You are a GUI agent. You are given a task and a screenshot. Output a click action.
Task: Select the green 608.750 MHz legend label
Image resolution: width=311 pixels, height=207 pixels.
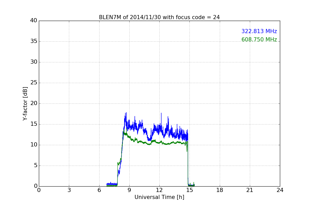coord(259,40)
